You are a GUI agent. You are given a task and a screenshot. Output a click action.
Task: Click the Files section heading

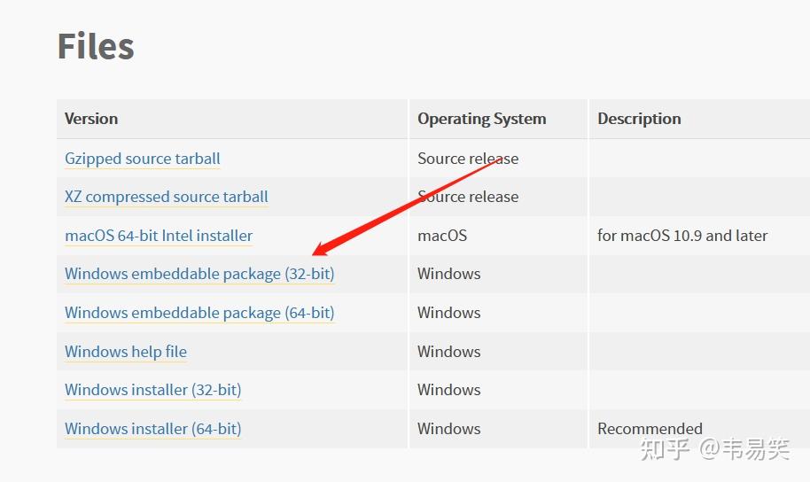96,46
